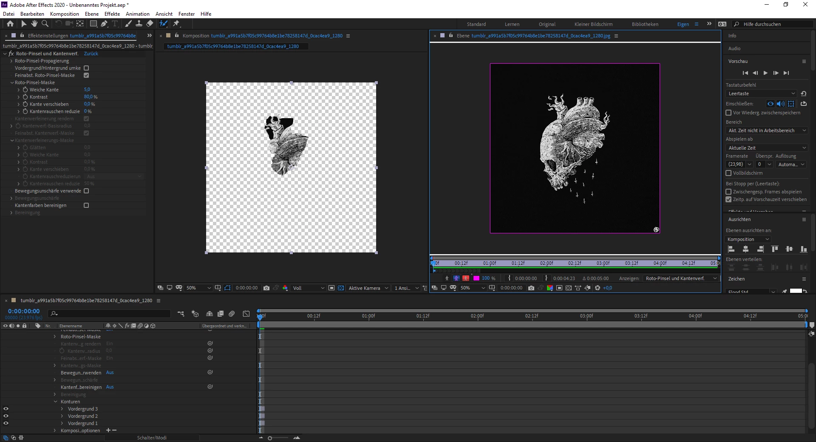Select the Rectangle shape tool
The image size is (816, 442).
93,24
